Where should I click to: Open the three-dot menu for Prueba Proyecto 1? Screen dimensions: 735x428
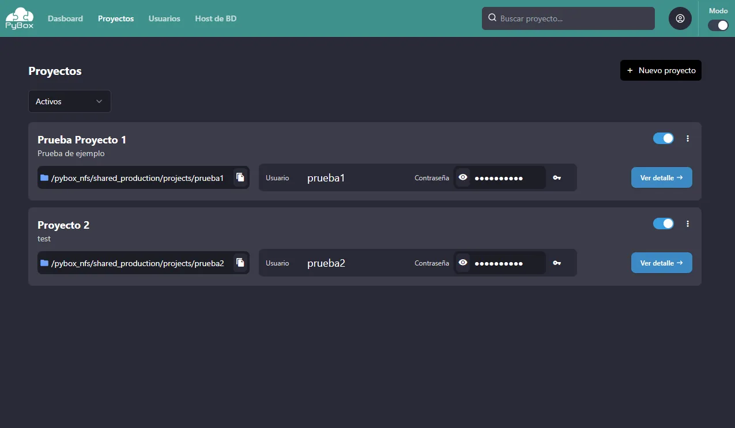tap(688, 138)
